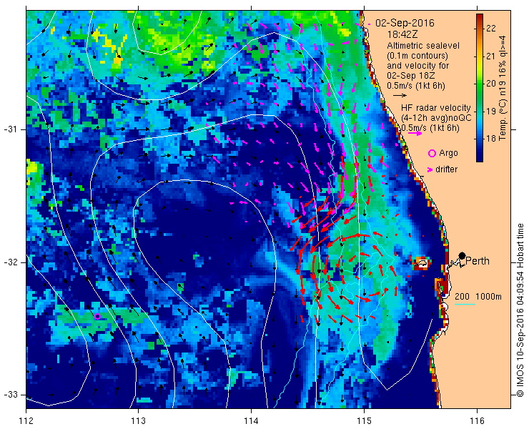Screen dimensions: 529x429
Task: Click the '(4-12h avg)noQC' legend line
Action: 436,118
